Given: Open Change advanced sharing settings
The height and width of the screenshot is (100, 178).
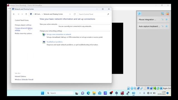Looking at the screenshot, I should [x=23, y=29].
